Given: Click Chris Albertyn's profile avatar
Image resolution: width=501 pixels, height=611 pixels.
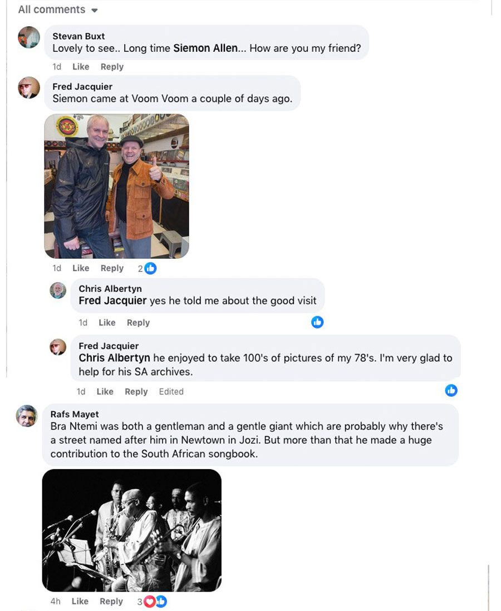Looking at the screenshot, I should tap(58, 290).
